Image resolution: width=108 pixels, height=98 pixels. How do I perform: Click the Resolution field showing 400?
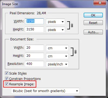[34, 64]
